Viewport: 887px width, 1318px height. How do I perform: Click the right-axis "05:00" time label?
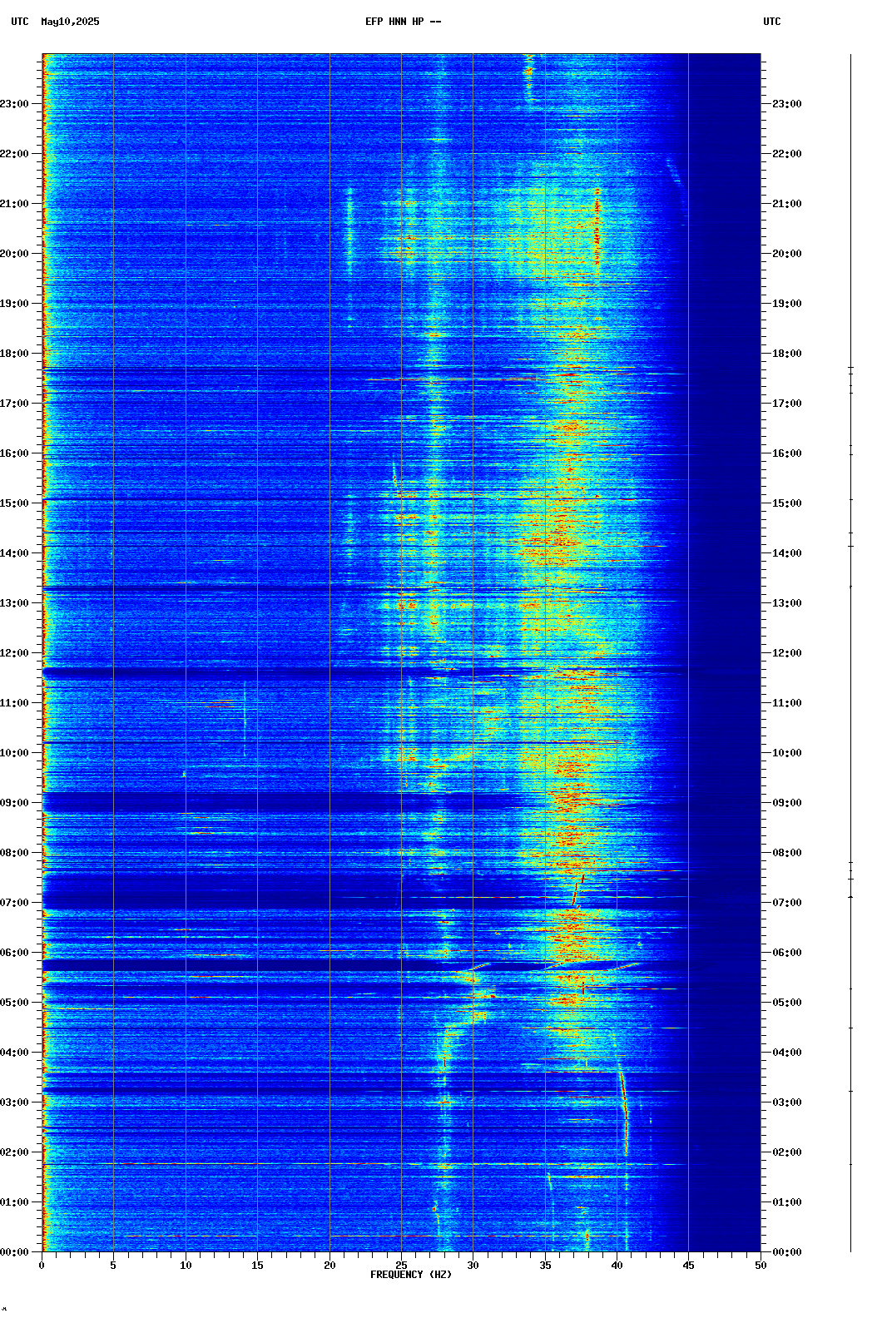787,1003
